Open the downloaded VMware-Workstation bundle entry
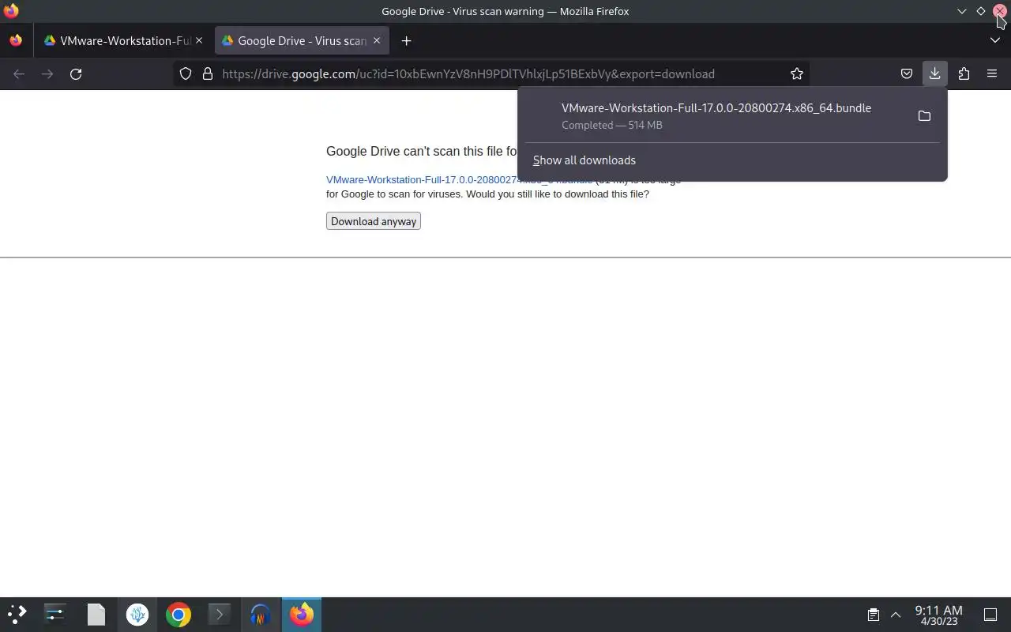This screenshot has width=1011, height=632. [x=716, y=115]
